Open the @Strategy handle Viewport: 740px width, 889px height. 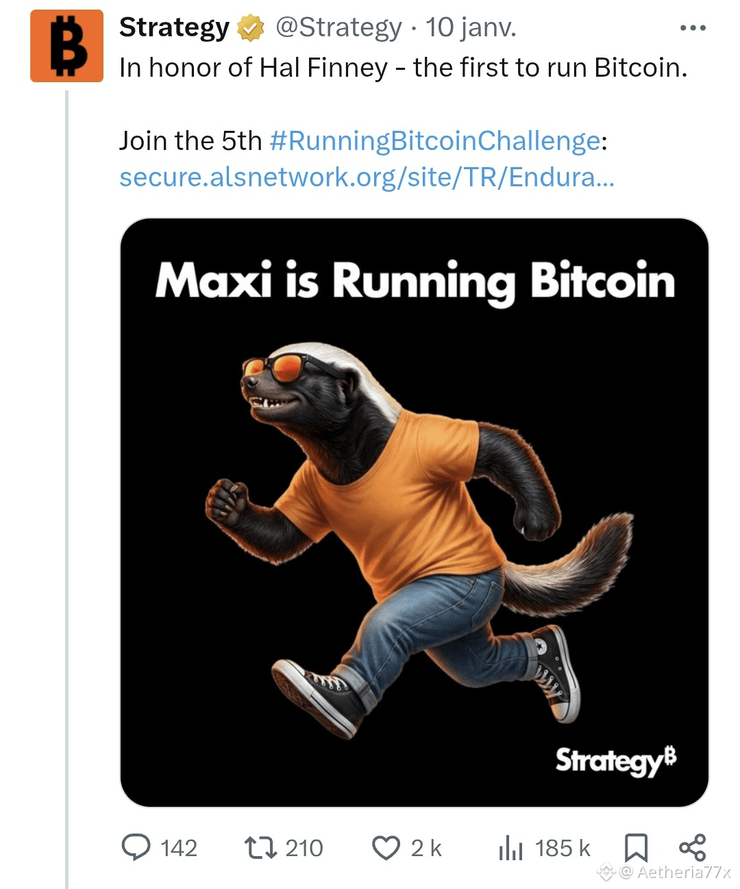338,28
